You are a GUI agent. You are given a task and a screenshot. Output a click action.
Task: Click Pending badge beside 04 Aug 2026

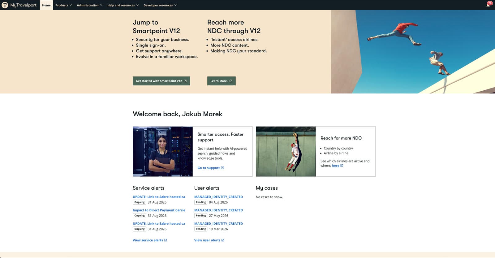[x=201, y=202]
